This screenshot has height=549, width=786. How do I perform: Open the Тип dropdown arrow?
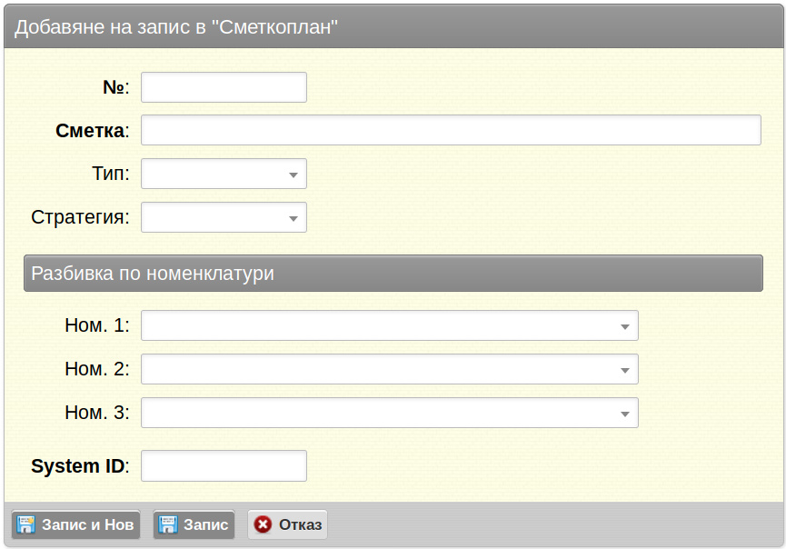[294, 175]
